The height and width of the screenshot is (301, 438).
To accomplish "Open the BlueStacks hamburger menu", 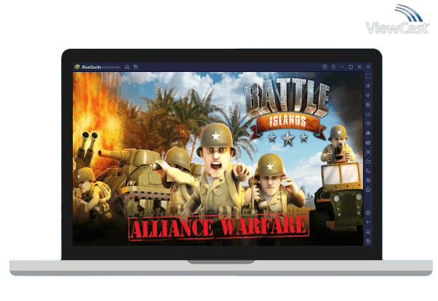I will 333,67.
